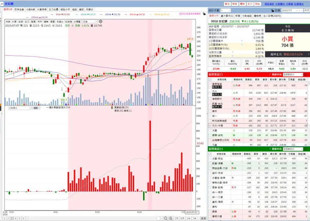Toggle the lock icon beside the MA legend
Image resolution: width=310 pixels, height=221 pixels.
pyautogui.click(x=204, y=14)
